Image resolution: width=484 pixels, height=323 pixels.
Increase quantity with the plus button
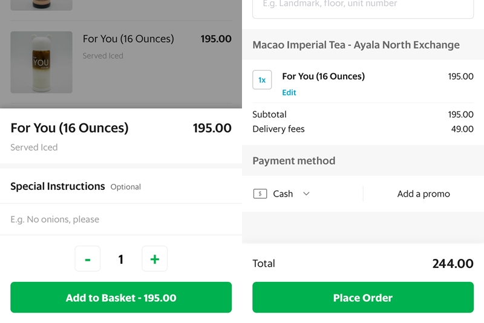(x=155, y=259)
